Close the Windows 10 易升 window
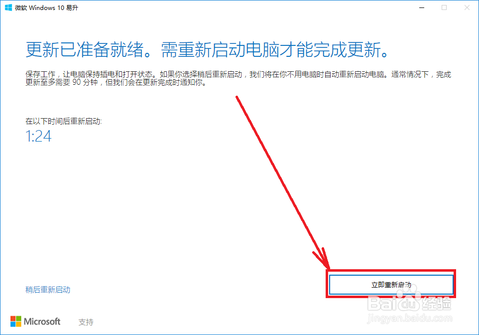Screen dimensions: 479x335 pyautogui.click(x=467, y=7)
